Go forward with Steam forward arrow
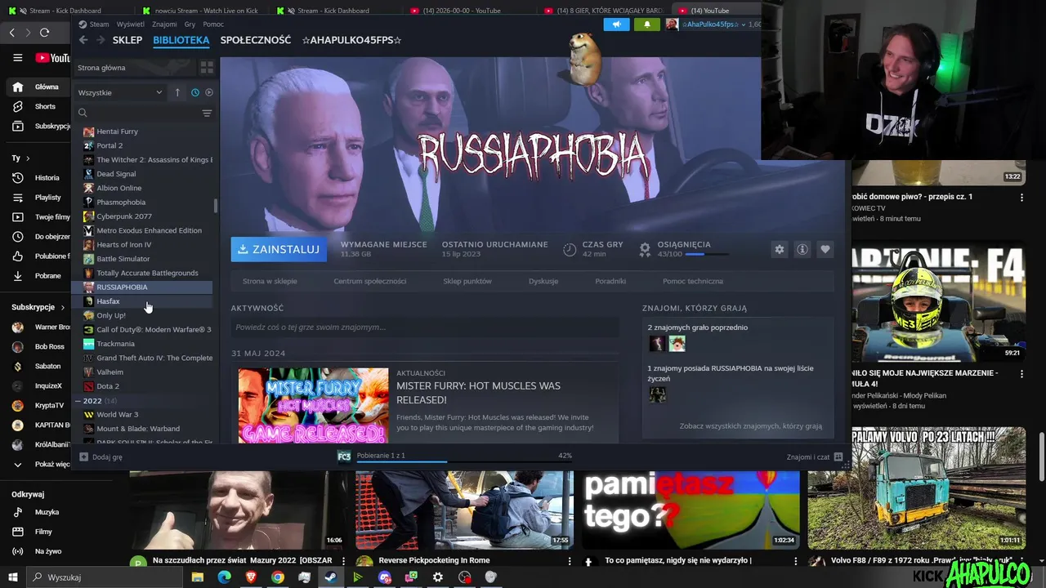 coord(101,40)
